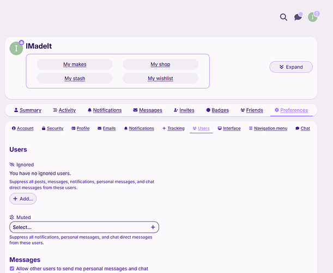Select the Preferences tab
Viewport: 333px width, 273px height.
click(291, 110)
